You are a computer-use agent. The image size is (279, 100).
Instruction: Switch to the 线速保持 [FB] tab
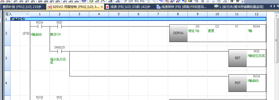(181, 7)
